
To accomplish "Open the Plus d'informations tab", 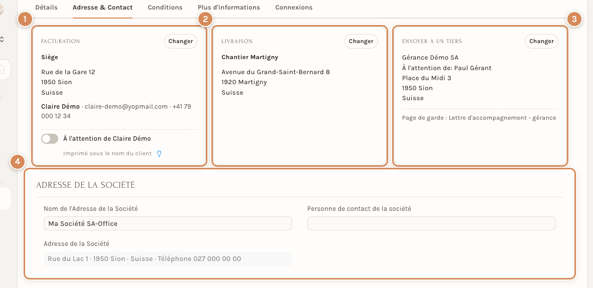I will tap(229, 7).
